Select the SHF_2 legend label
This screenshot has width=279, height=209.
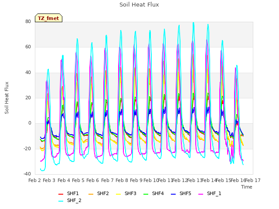(x=74, y=201)
